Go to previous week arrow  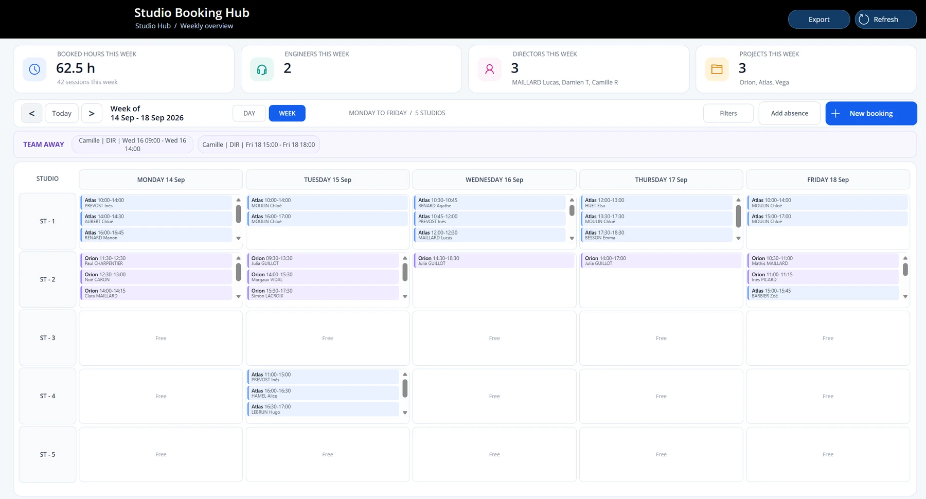(x=32, y=113)
